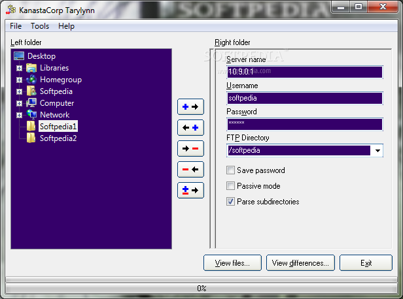403x299 pixels.
Task: Select the Libraries label in tree
Action: (x=54, y=68)
